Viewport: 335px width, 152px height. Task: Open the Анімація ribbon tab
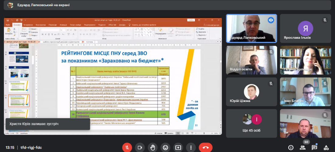click(63, 25)
